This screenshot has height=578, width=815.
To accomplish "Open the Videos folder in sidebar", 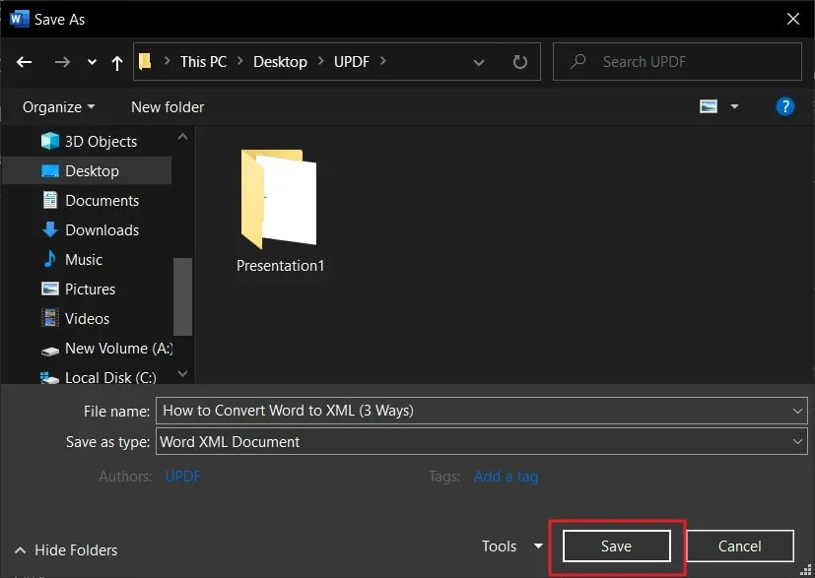I will point(88,318).
